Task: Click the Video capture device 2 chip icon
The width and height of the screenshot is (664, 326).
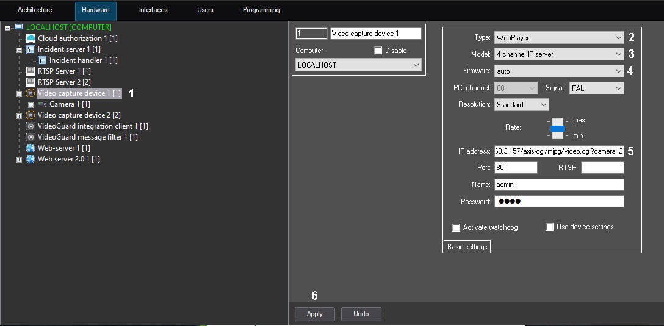Action: 31,115
